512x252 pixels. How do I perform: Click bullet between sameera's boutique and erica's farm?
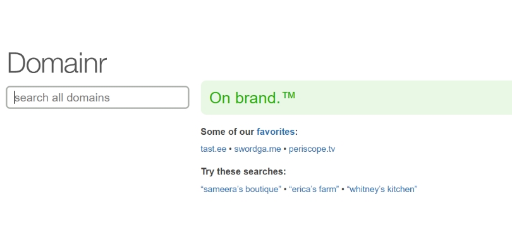(x=284, y=189)
